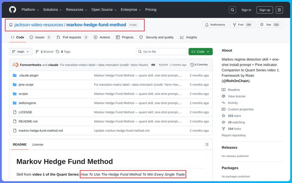This screenshot has height=183, width=292.
Task: Open the Insights tab
Action: (189, 37)
